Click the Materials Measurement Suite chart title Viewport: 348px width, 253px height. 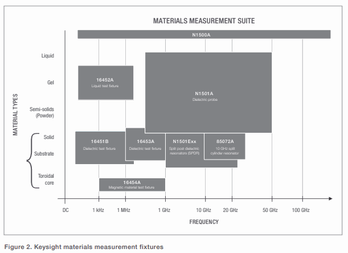[x=203, y=21]
